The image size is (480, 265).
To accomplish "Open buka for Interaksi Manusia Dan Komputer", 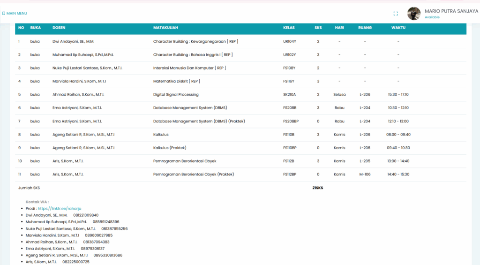I will coord(35,68).
